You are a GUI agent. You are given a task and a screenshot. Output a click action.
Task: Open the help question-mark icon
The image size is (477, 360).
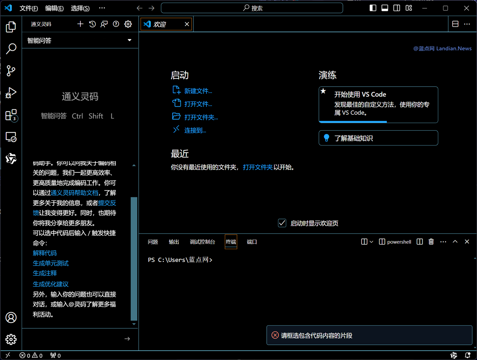pyautogui.click(x=116, y=24)
